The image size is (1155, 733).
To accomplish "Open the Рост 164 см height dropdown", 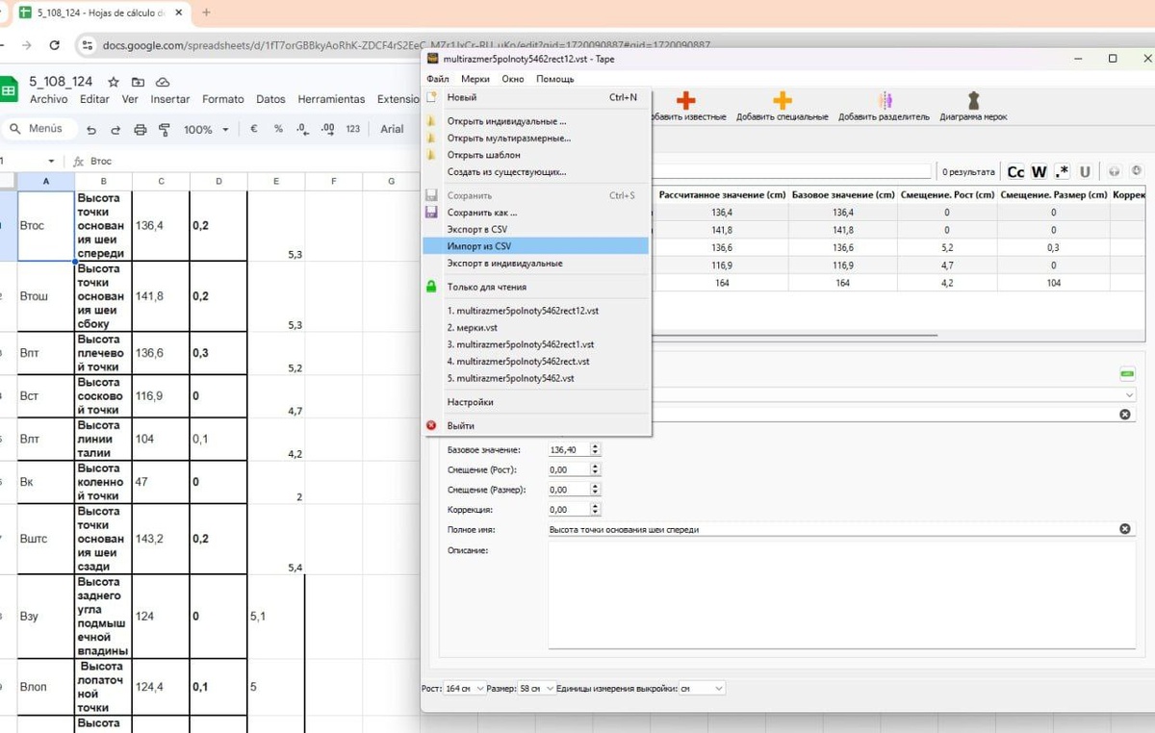I will click(x=465, y=689).
